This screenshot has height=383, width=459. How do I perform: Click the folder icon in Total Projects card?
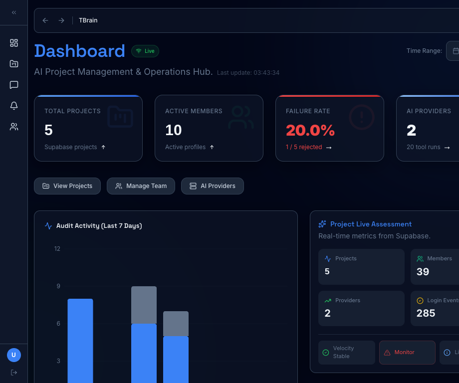(120, 117)
